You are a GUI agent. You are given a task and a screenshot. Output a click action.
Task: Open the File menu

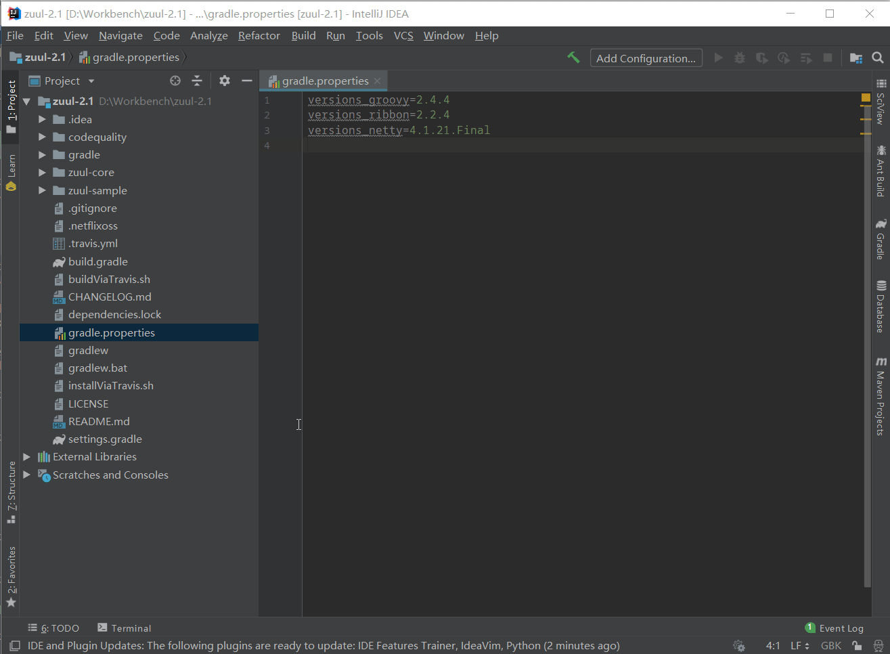tap(15, 35)
